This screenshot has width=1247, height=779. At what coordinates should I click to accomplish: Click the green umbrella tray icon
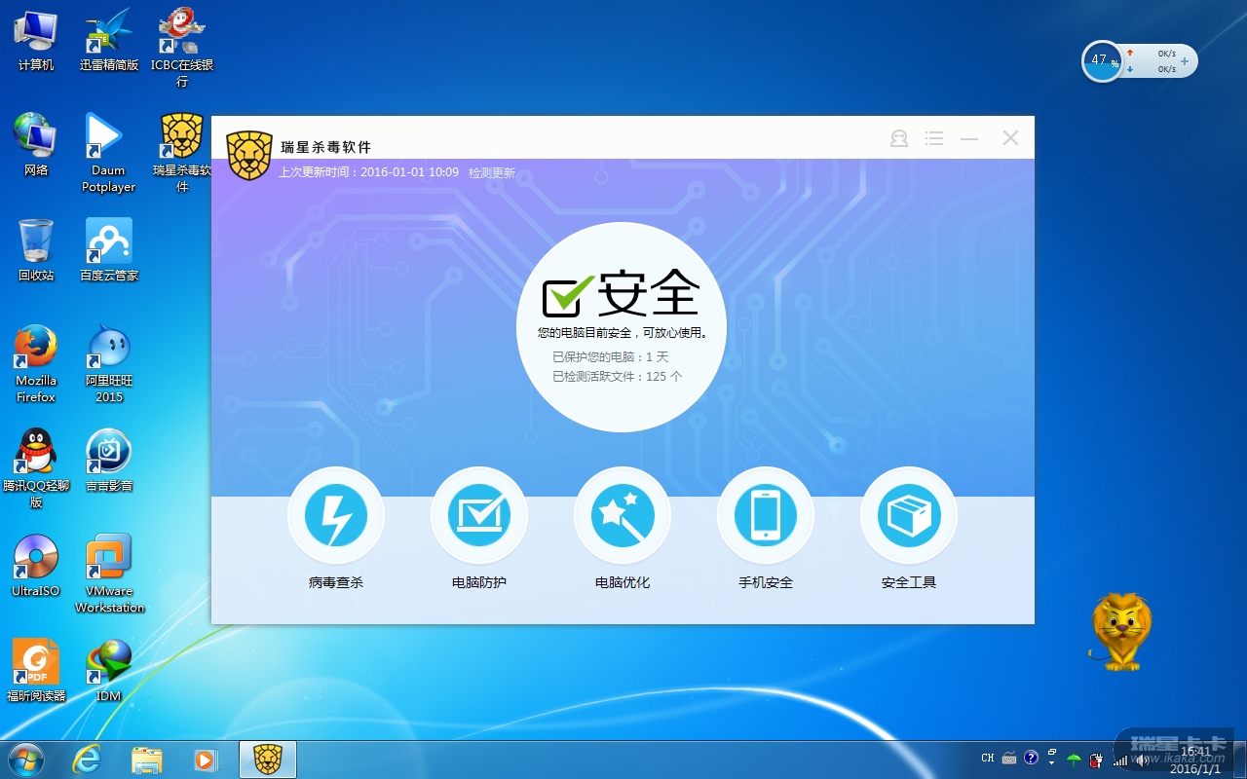pyautogui.click(x=1075, y=760)
